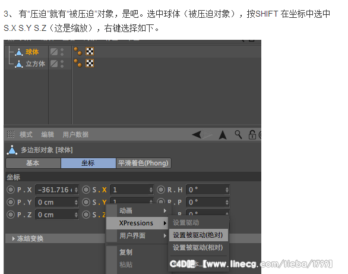Click the 球体 polygon object icon
348x274 pixels.
(x=19, y=52)
